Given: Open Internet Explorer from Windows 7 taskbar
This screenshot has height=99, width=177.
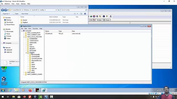Looking at the screenshot, I should click(10, 90).
